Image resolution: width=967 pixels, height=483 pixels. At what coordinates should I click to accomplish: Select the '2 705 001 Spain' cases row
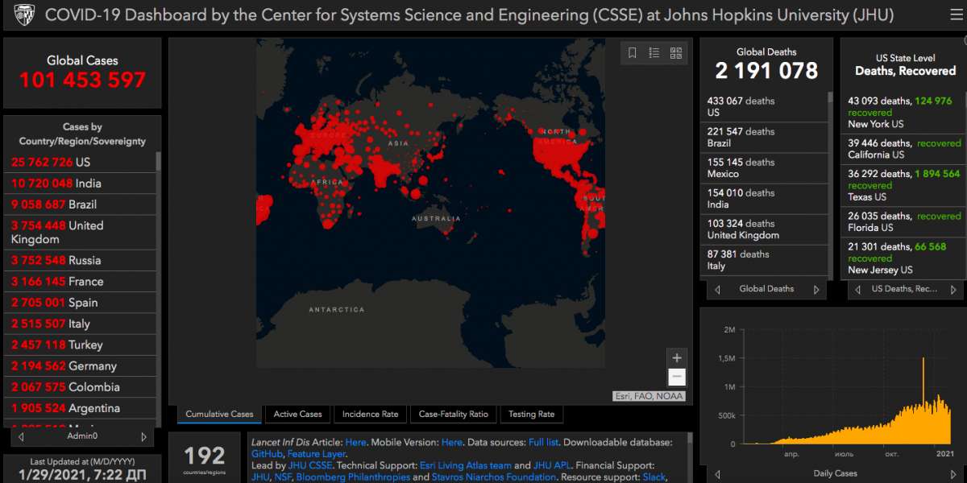point(79,303)
